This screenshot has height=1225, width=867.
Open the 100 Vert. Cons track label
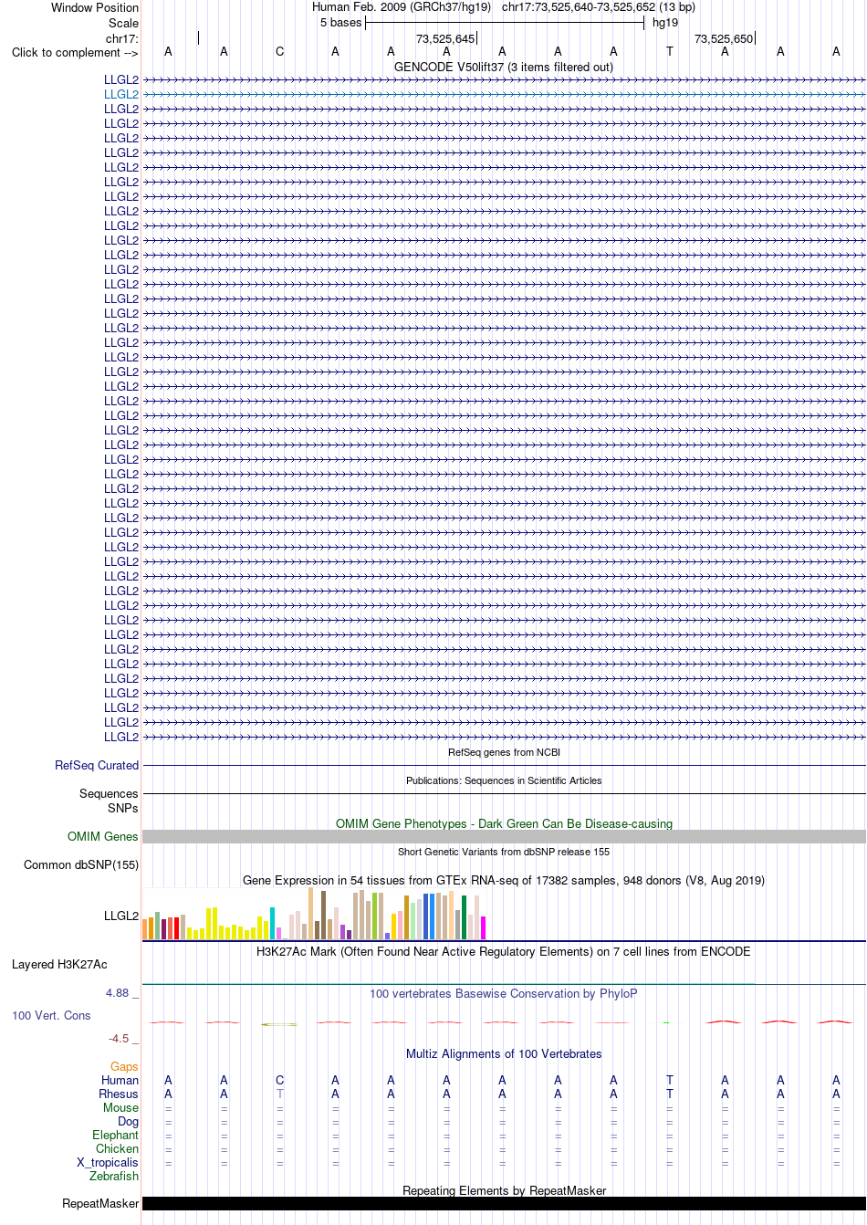tap(51, 1015)
